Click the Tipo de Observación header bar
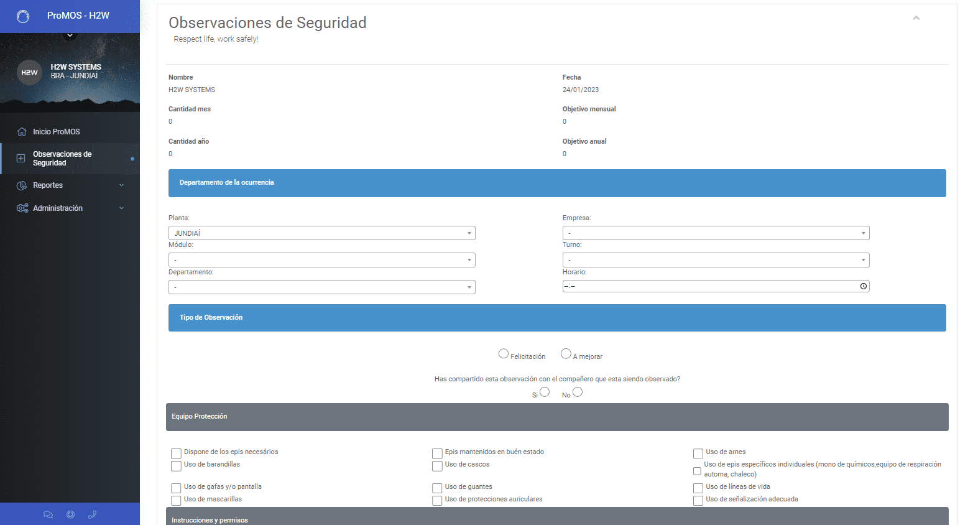The width and height of the screenshot is (973, 525). (557, 318)
